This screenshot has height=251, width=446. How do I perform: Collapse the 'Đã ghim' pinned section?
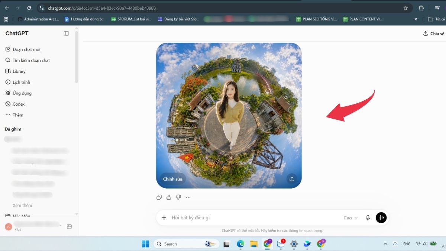click(x=13, y=129)
